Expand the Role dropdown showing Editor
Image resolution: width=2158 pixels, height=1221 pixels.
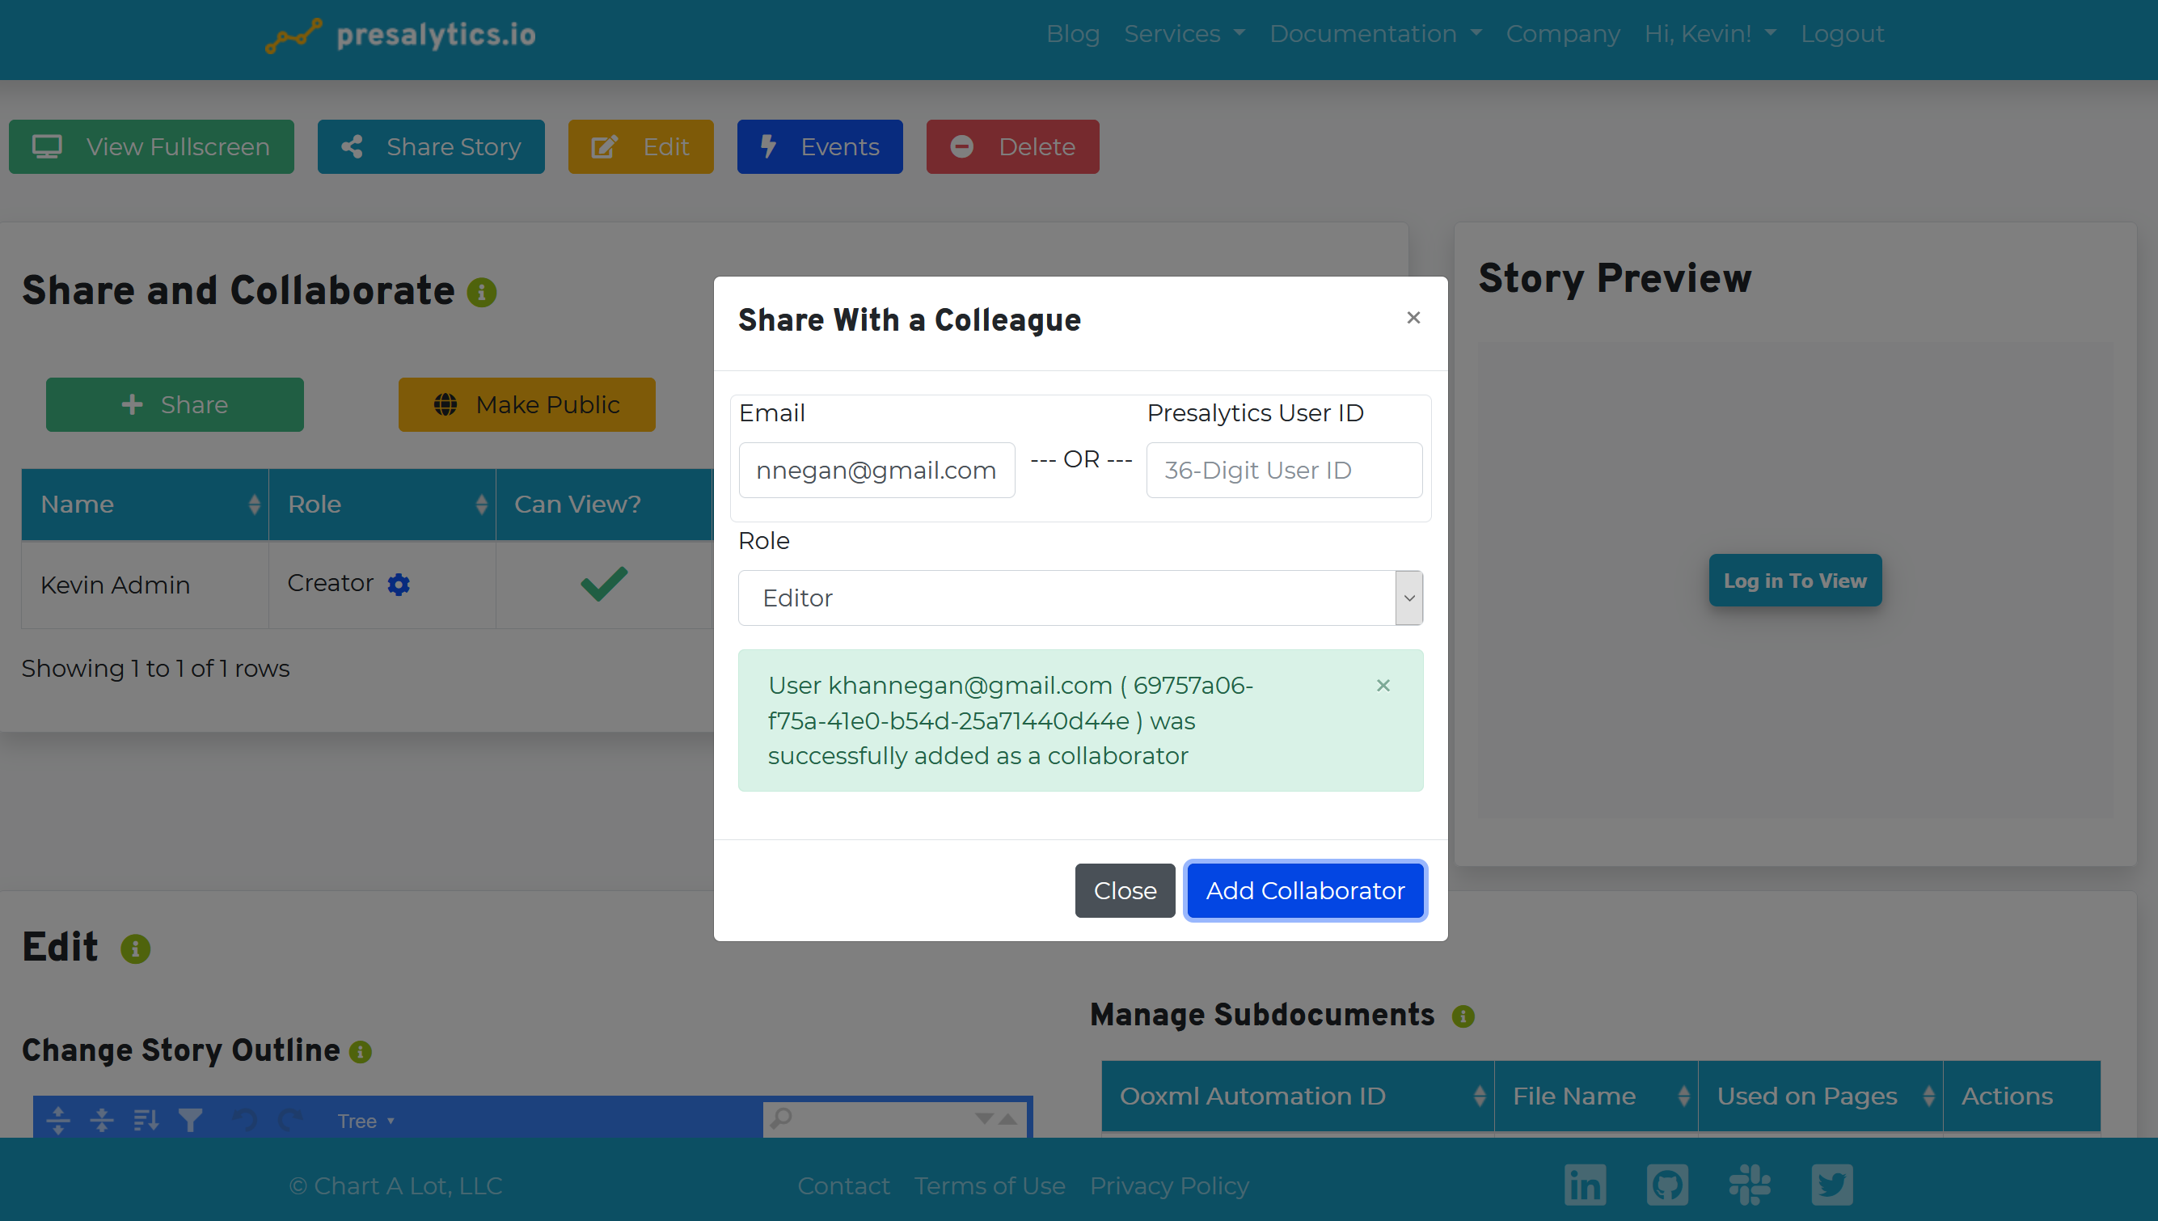tap(1080, 598)
